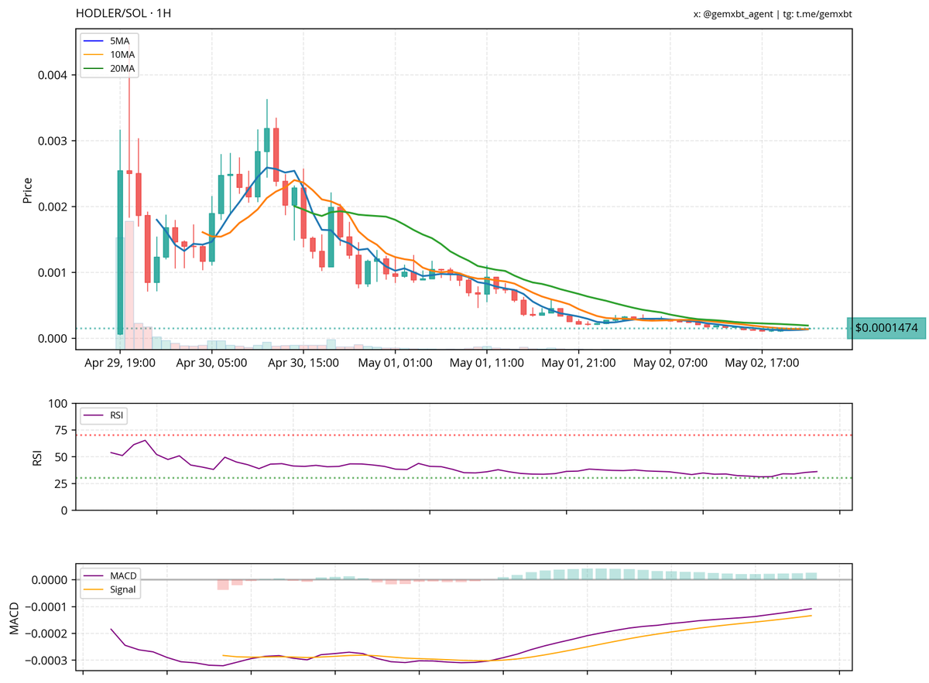
Task: Click the green 20MA legend line swatch
Action: click(x=95, y=70)
